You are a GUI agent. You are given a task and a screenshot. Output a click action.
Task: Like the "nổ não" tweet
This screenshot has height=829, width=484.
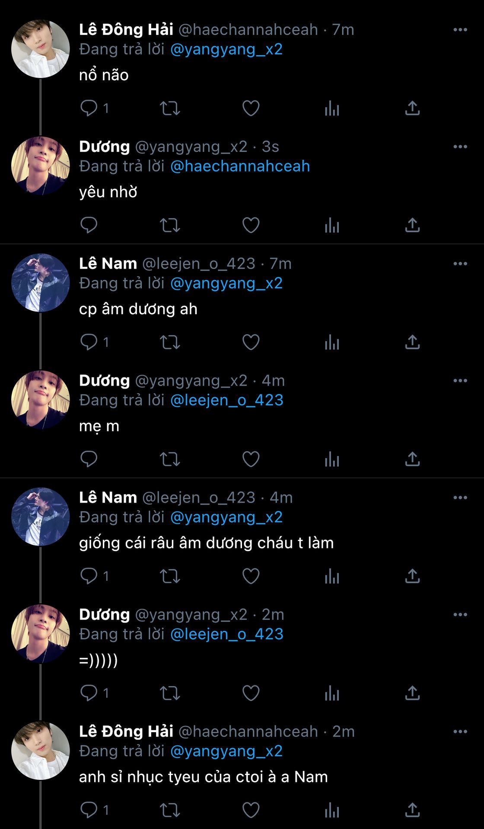pos(251,108)
